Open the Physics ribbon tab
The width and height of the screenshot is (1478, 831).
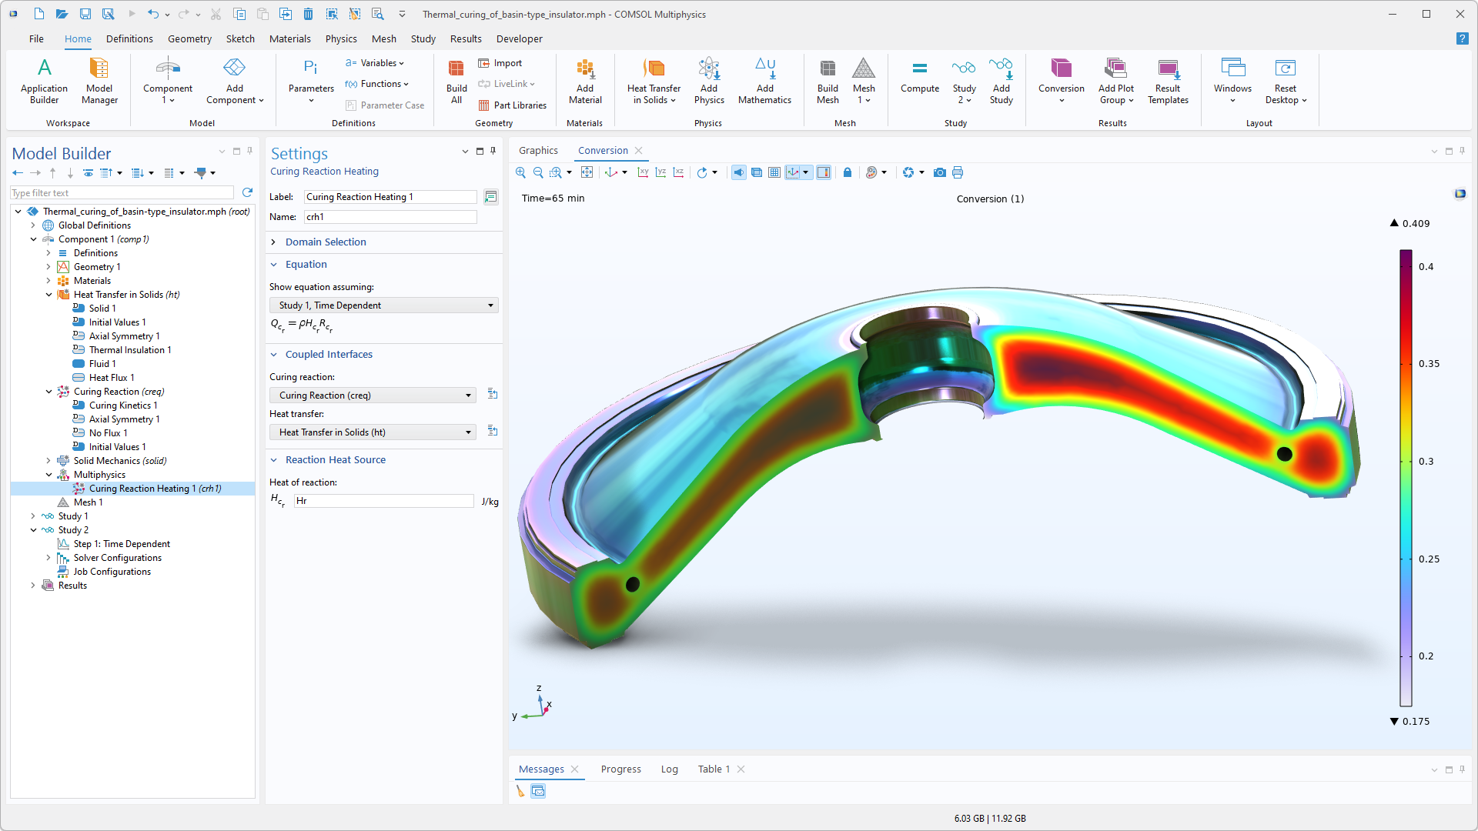tap(340, 38)
